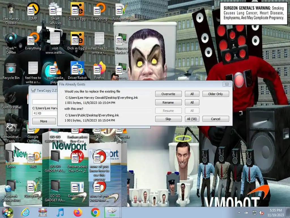290x218 pixels.
Task: Click the All (58) button
Action: click(192, 119)
